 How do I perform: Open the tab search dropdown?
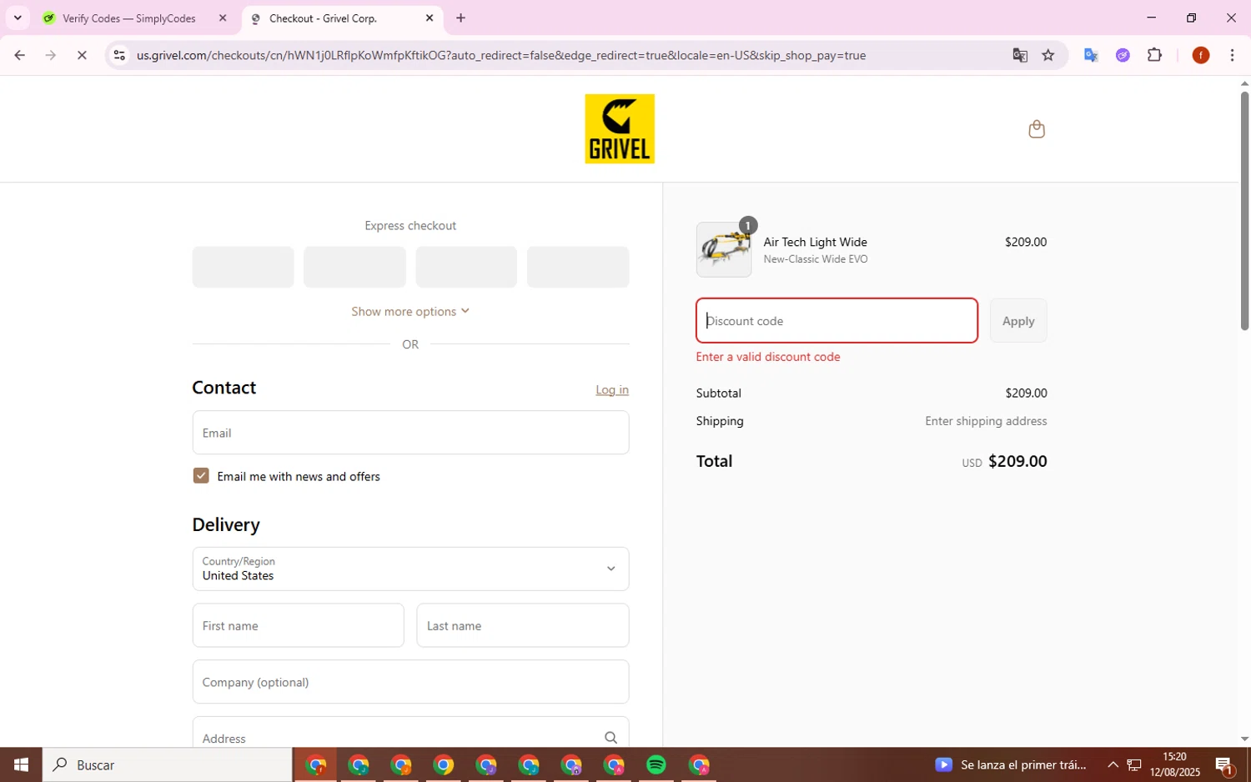18,18
